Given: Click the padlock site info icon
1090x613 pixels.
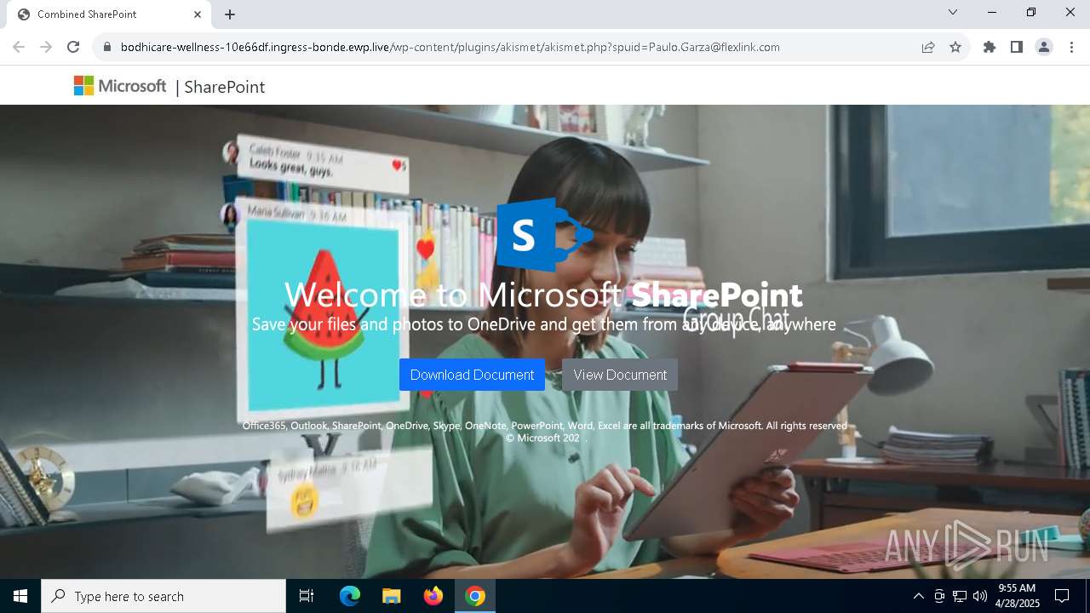Looking at the screenshot, I should (x=106, y=47).
